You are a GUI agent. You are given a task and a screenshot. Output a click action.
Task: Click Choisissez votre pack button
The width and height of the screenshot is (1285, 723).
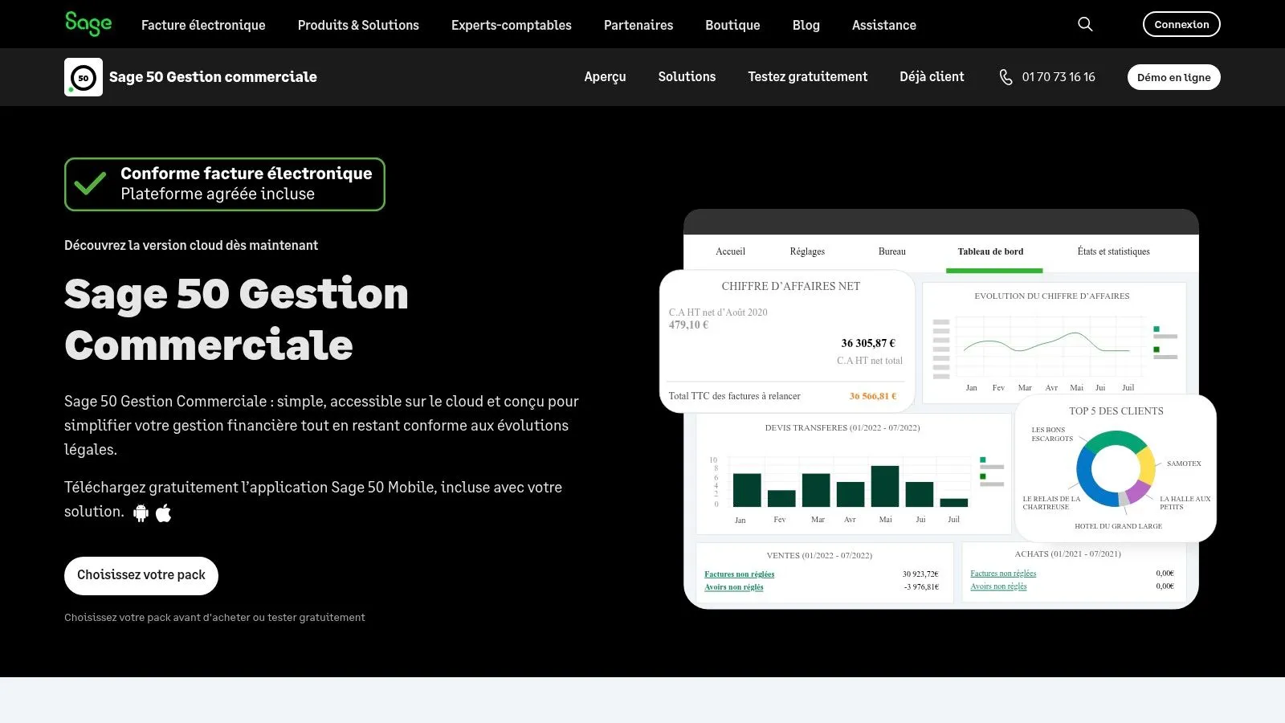click(x=141, y=576)
